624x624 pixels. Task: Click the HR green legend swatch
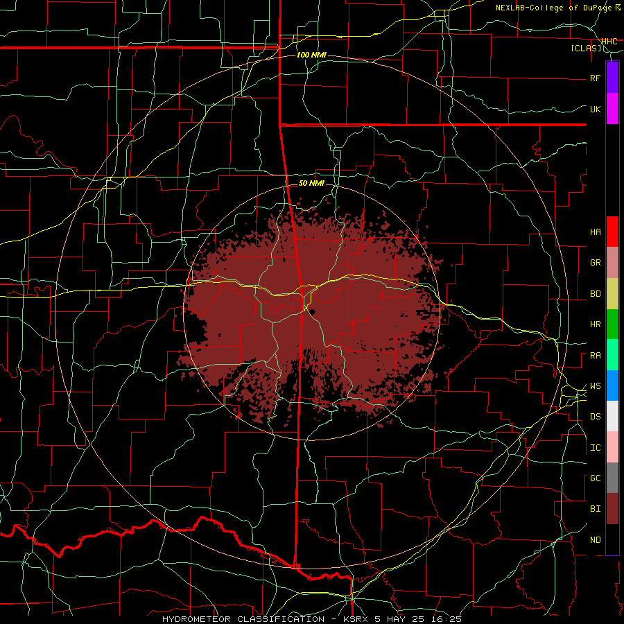coord(612,324)
